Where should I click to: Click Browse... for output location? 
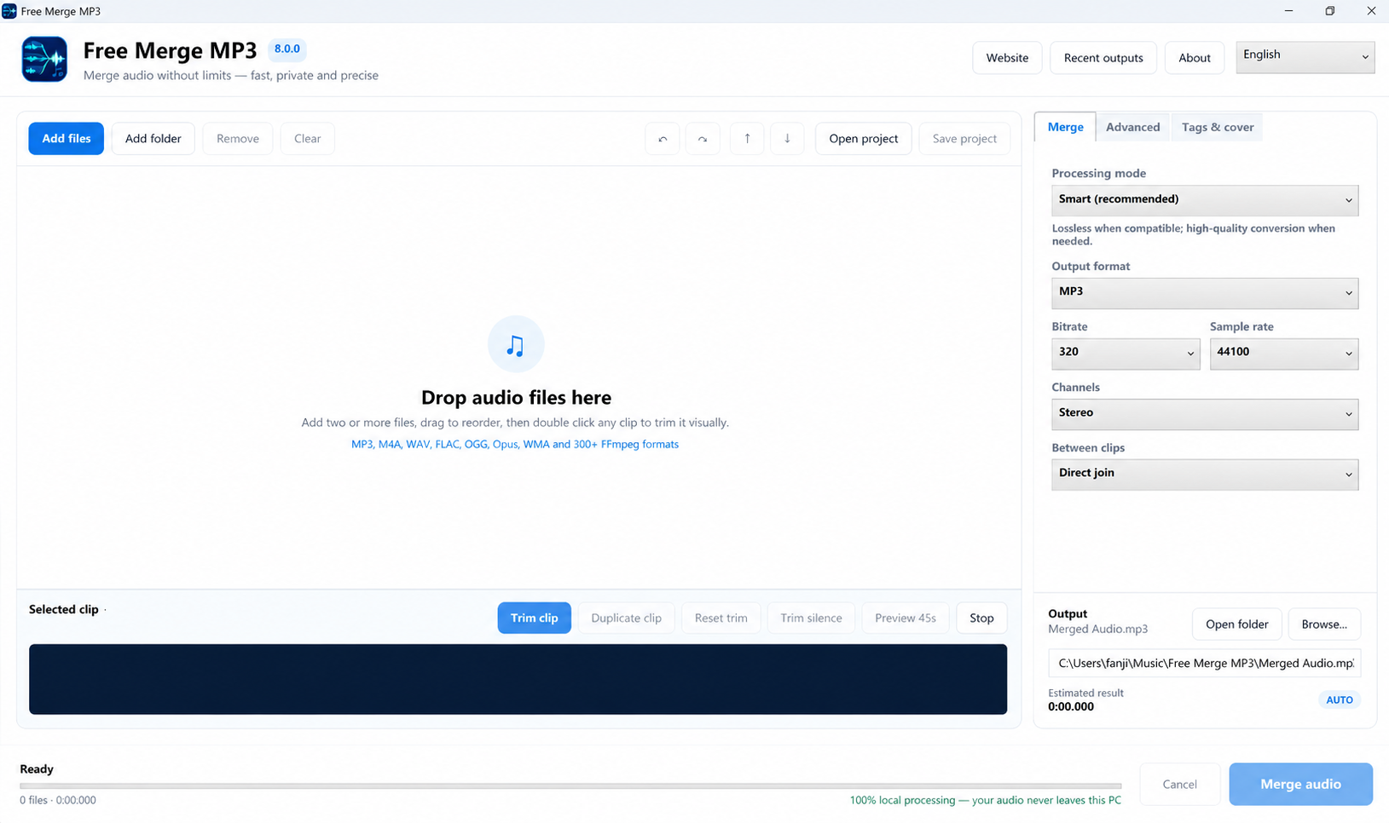(x=1324, y=624)
